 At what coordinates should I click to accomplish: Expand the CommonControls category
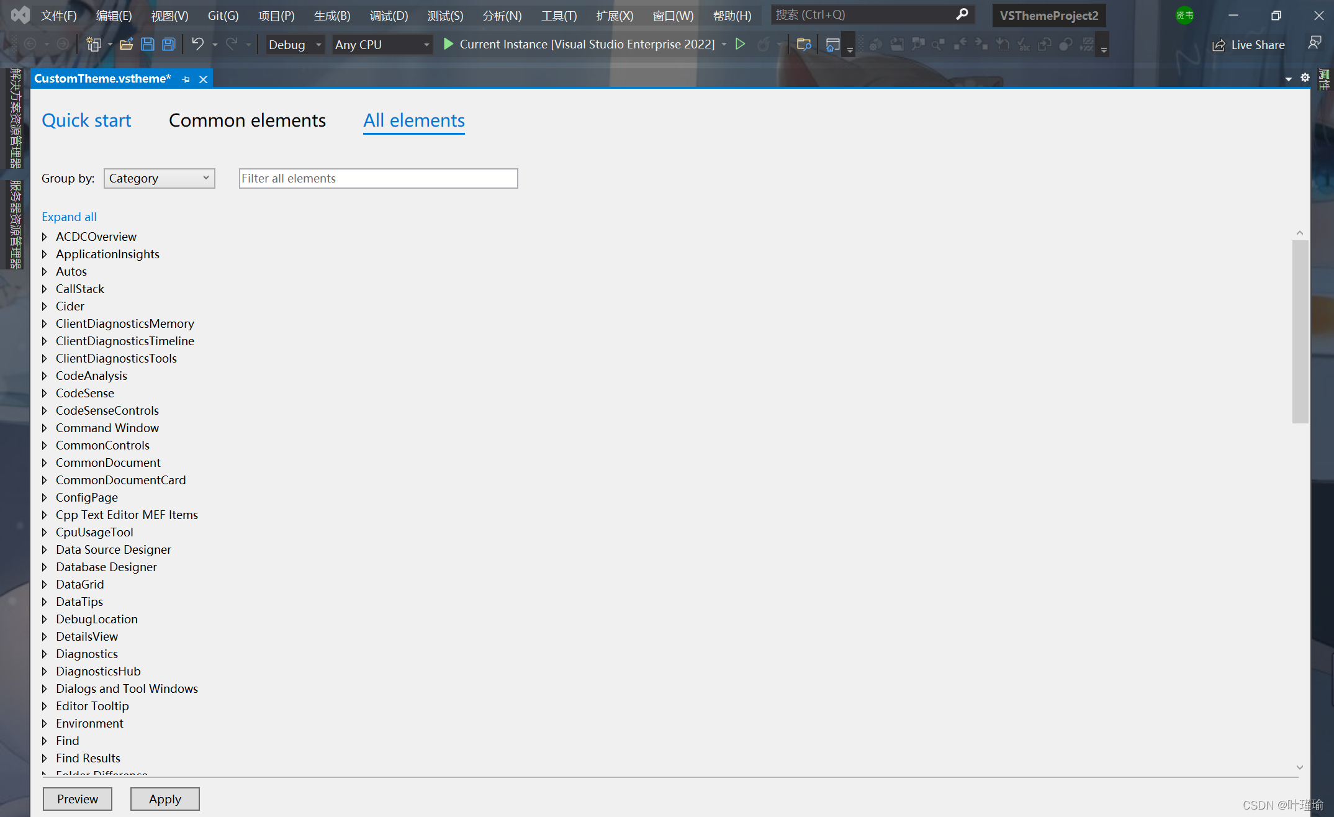click(45, 445)
